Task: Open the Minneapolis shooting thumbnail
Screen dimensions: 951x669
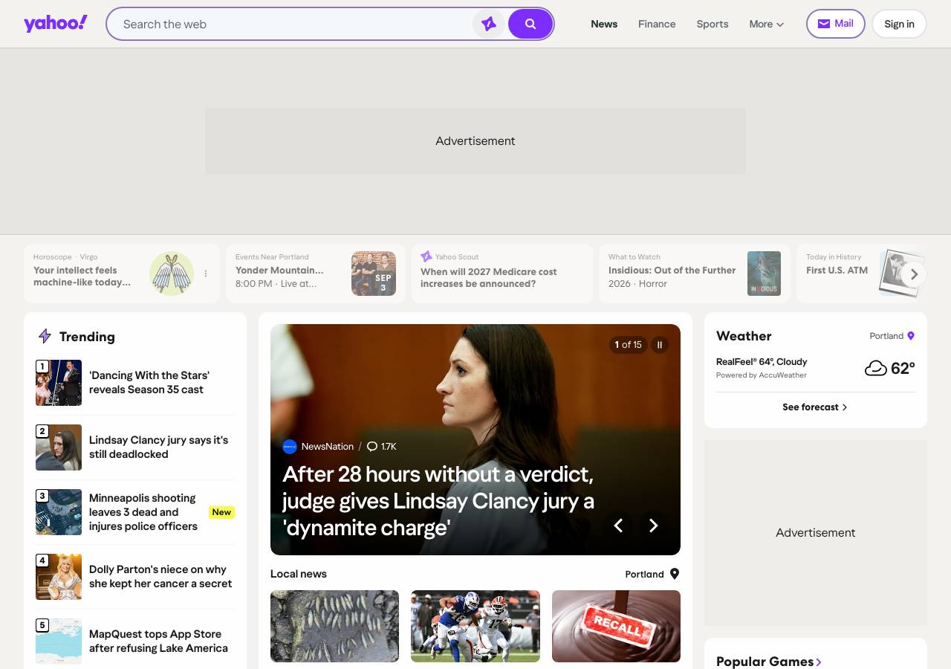Action: (x=59, y=512)
